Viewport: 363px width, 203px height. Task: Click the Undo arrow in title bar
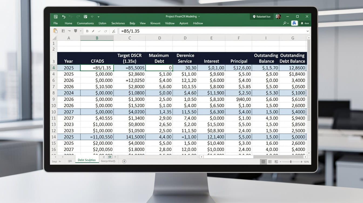click(x=64, y=16)
